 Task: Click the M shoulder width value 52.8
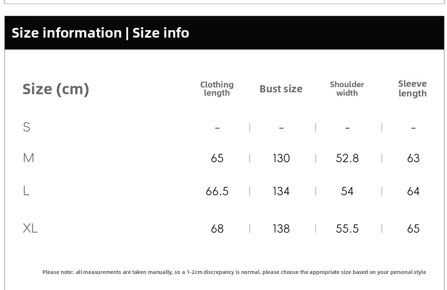pyautogui.click(x=347, y=158)
